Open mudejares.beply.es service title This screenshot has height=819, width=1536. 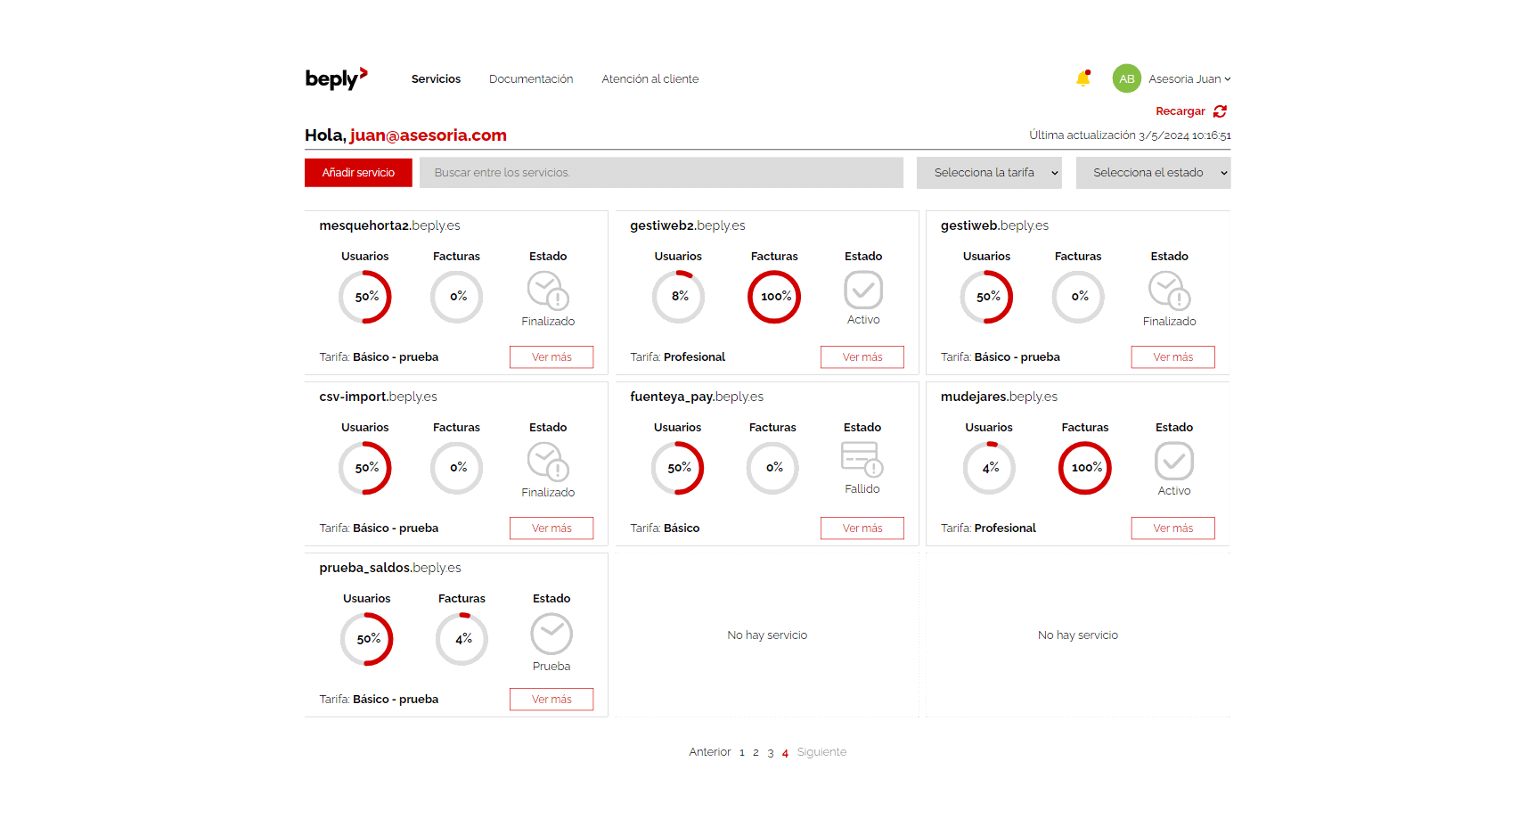[999, 397]
